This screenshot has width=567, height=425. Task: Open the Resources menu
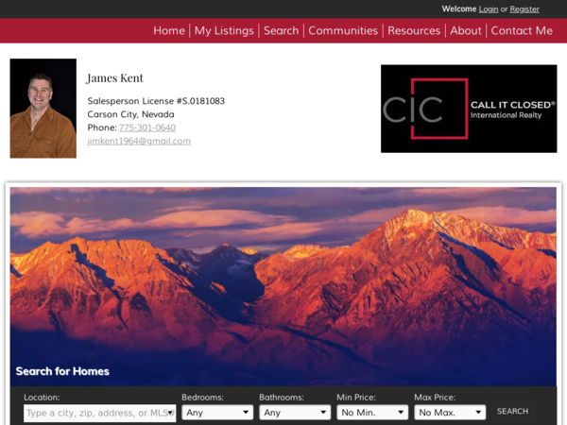(x=414, y=31)
